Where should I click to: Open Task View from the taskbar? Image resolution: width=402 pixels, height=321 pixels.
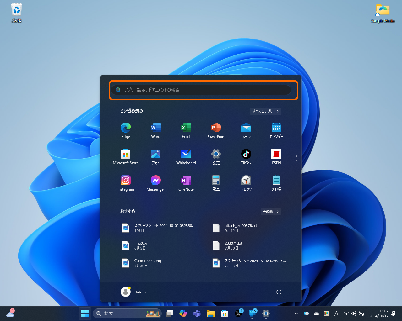point(169,313)
